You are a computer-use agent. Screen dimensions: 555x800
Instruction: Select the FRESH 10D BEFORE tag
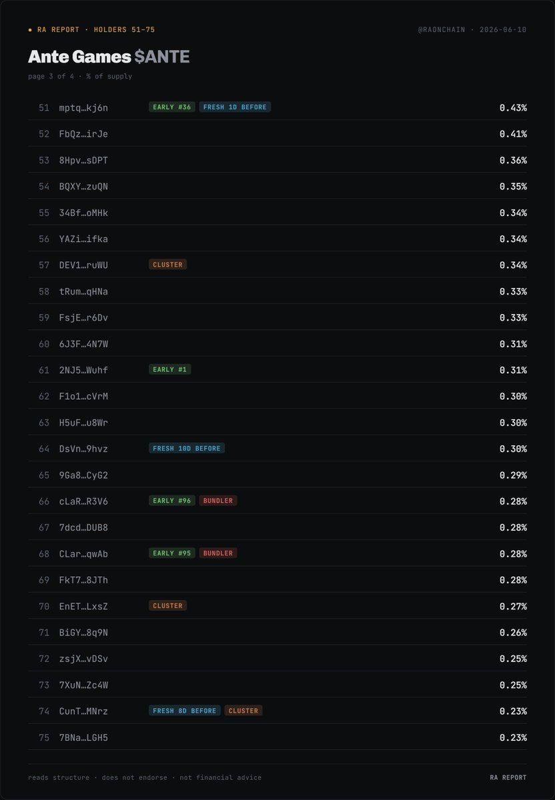point(187,449)
